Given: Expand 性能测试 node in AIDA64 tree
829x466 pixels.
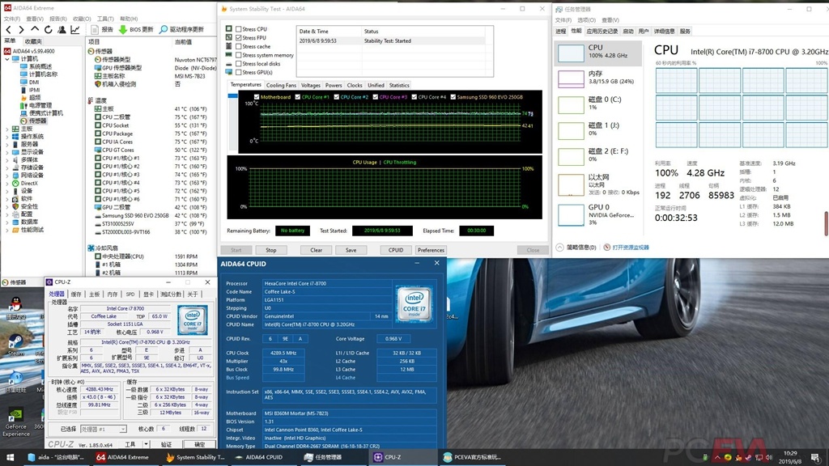Looking at the screenshot, I should coord(7,230).
